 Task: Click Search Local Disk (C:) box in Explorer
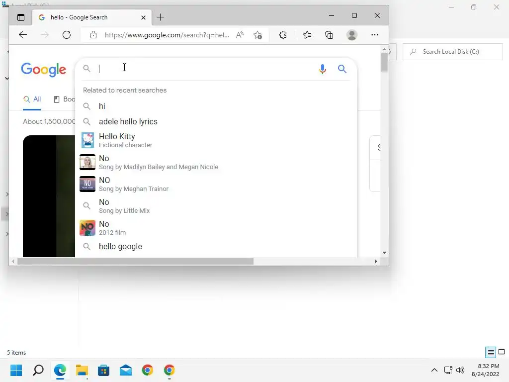click(x=452, y=52)
